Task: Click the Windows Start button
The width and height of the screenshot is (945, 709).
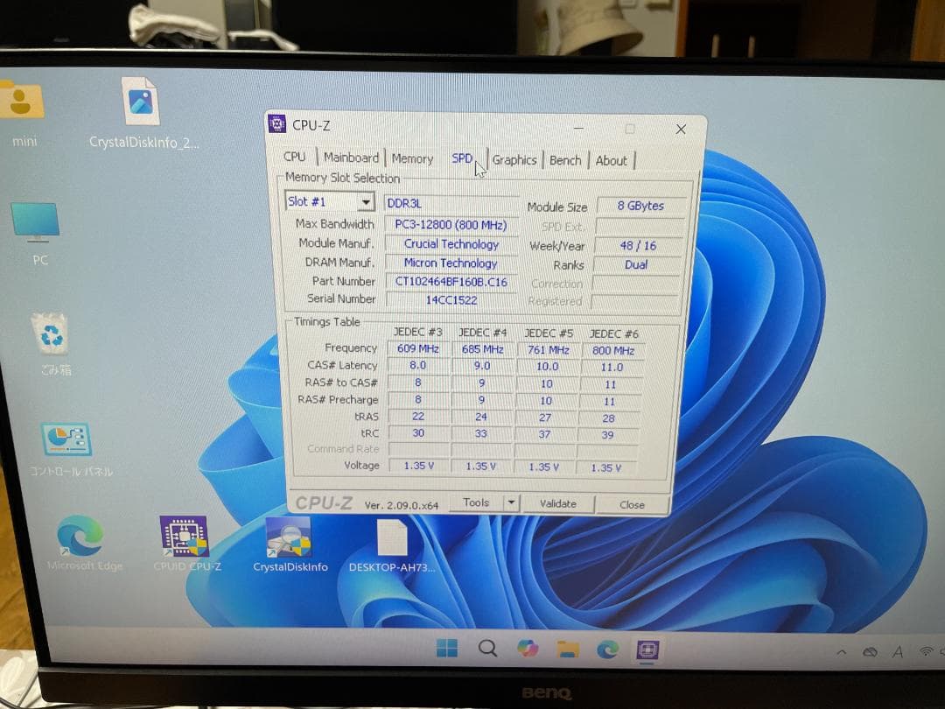Action: click(x=447, y=649)
